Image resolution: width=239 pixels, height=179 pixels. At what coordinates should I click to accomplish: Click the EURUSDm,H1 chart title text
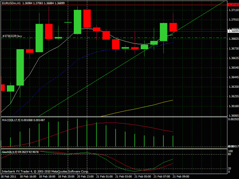point(11,3)
